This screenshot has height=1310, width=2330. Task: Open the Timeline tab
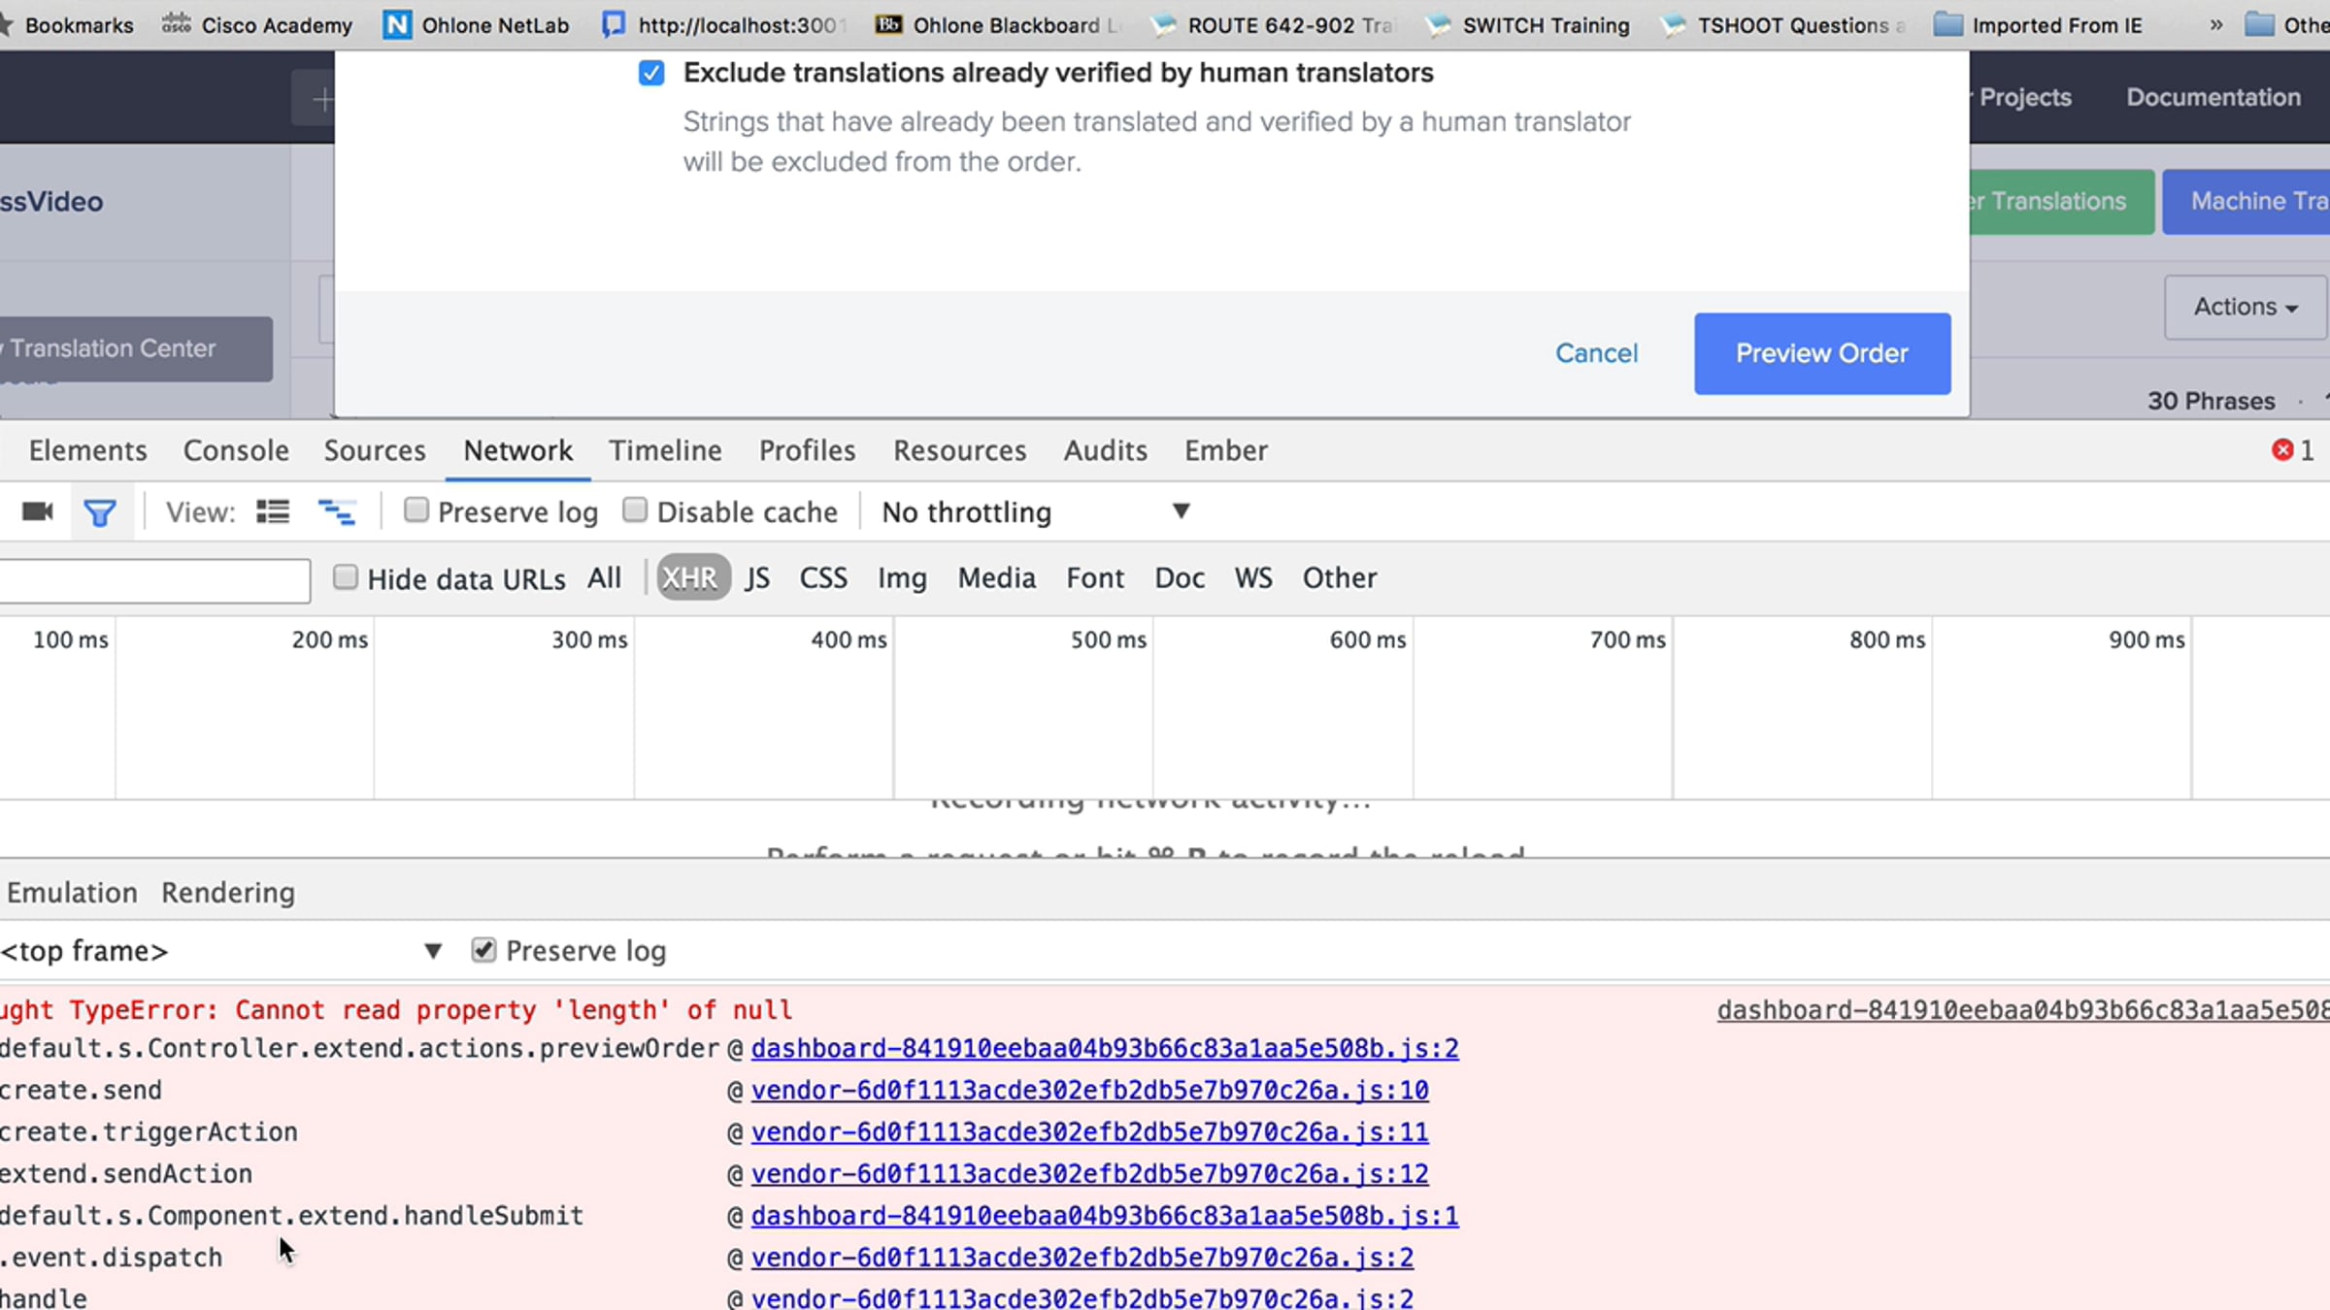[x=665, y=450]
